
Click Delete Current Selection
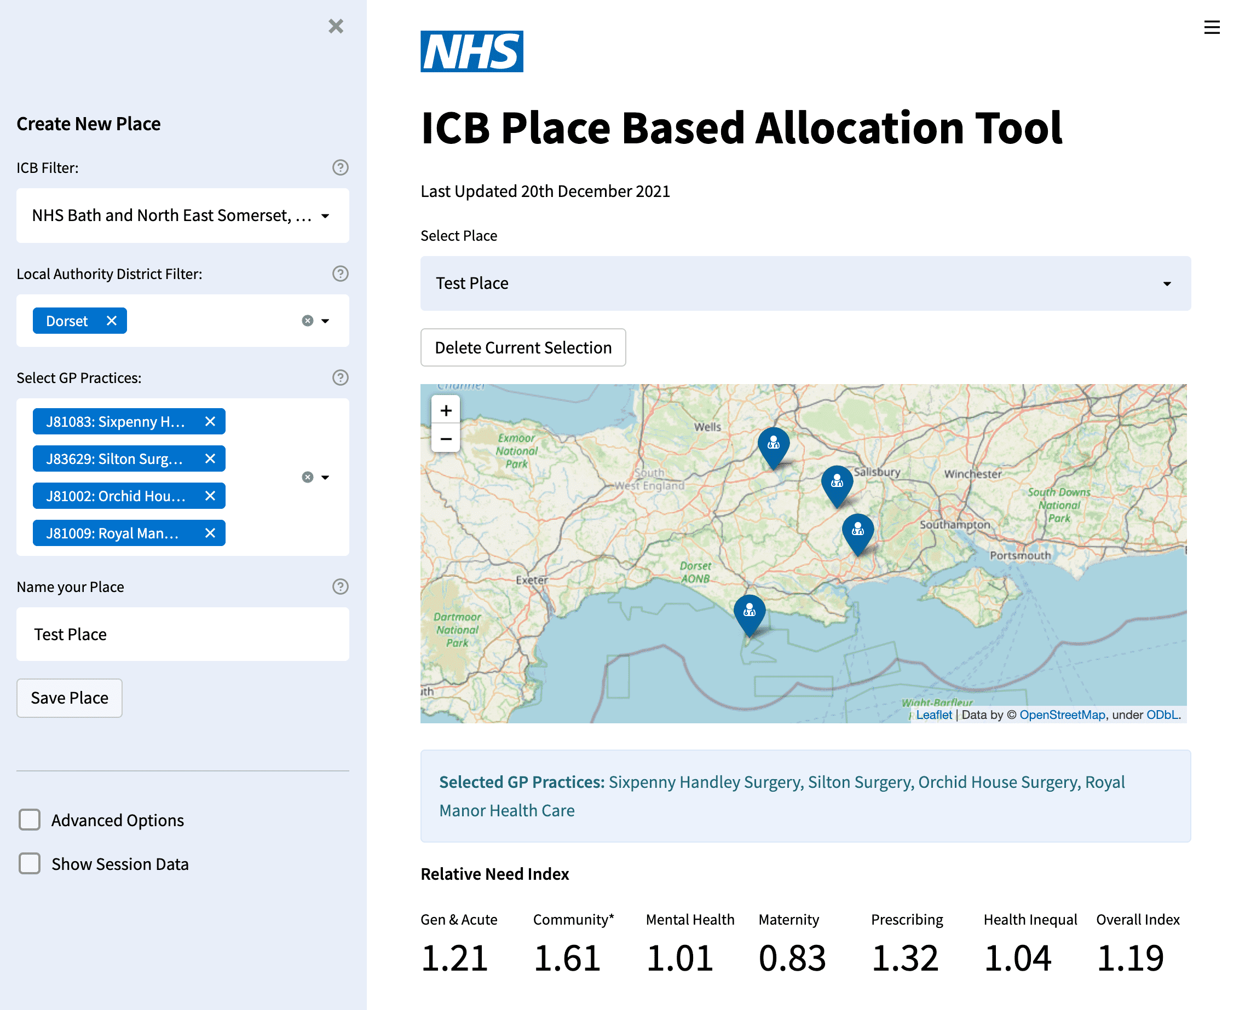[x=523, y=347]
